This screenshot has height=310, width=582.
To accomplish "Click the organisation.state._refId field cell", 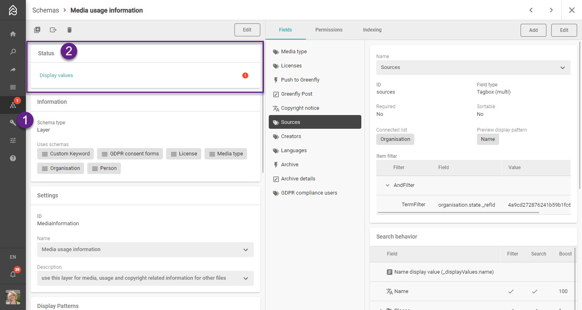I will (466, 205).
